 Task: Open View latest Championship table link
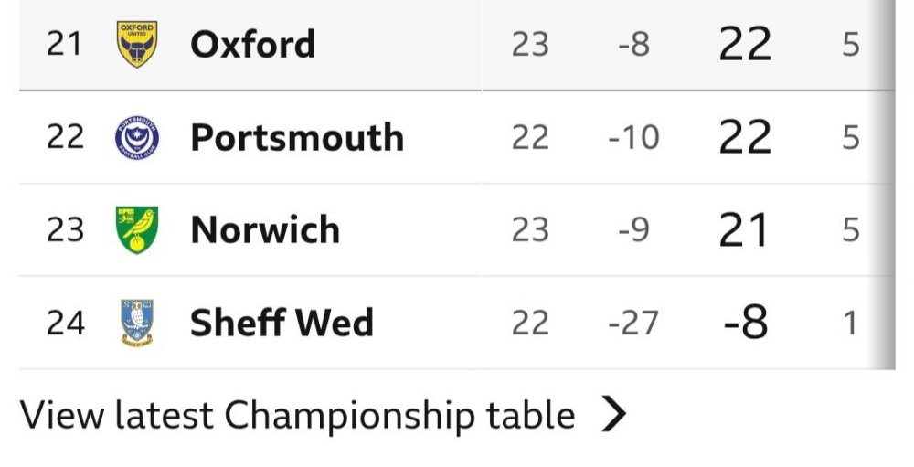(x=298, y=416)
